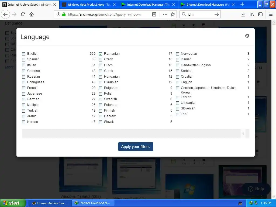Viewport: 276px width, 207px height.
Task: Click the Serbian language label
Action: tap(187, 71)
